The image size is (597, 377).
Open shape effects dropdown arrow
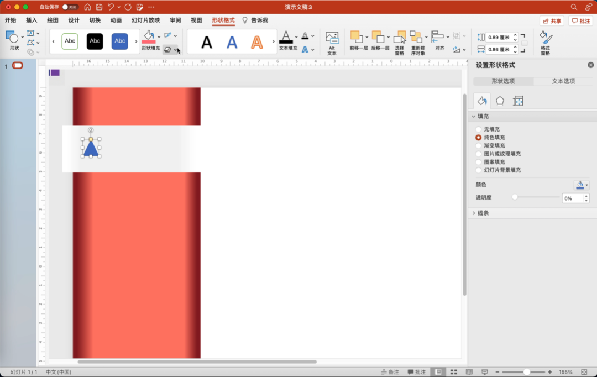tap(175, 50)
